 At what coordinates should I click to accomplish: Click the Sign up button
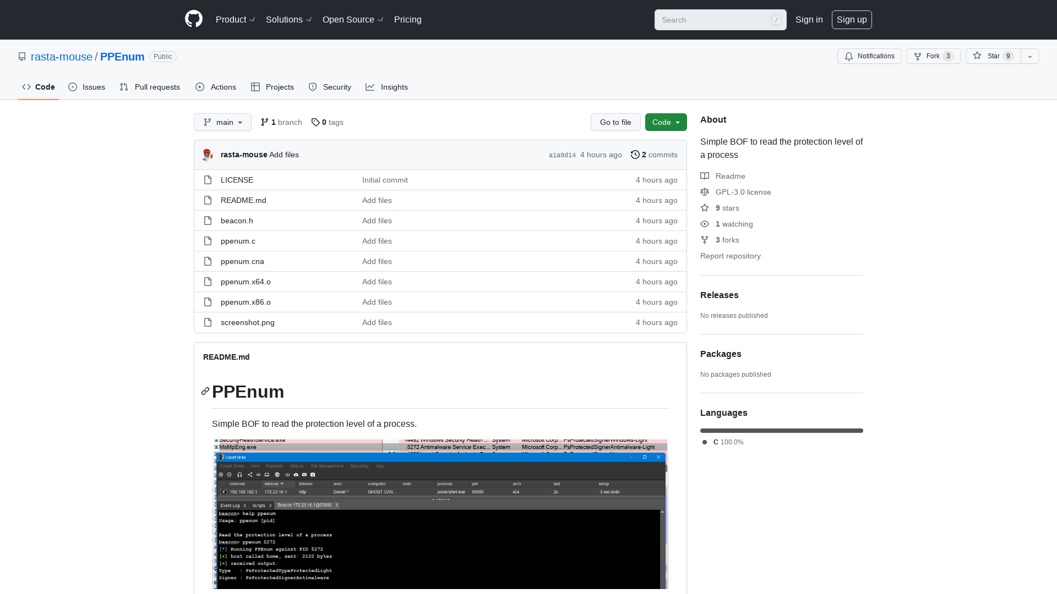pos(852,20)
